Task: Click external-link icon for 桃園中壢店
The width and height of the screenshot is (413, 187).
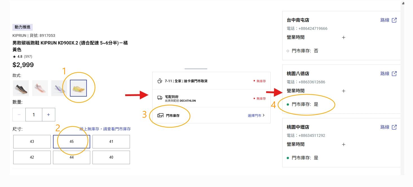Action: pos(394,127)
